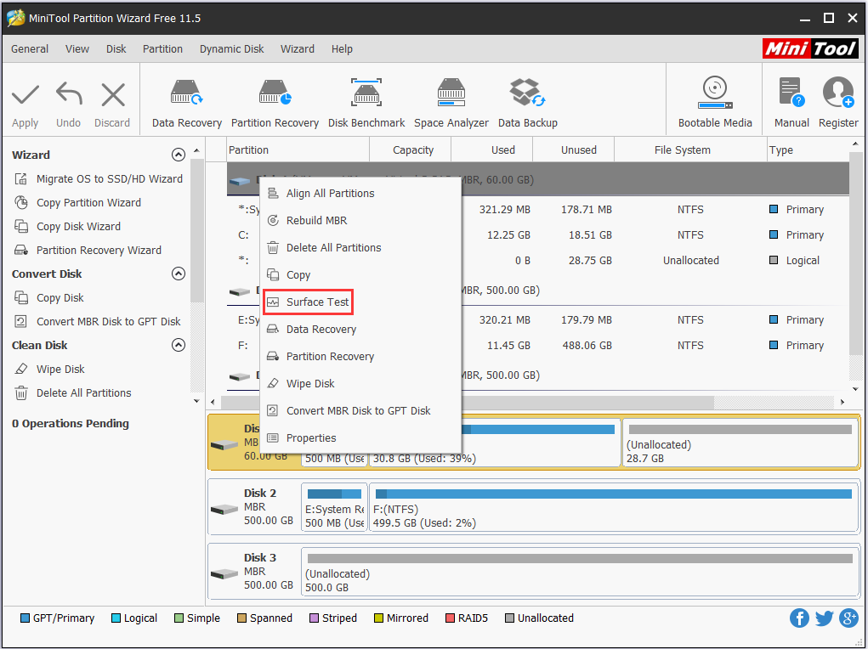Sort by Capacity column header
868x649 pixels.
click(411, 150)
